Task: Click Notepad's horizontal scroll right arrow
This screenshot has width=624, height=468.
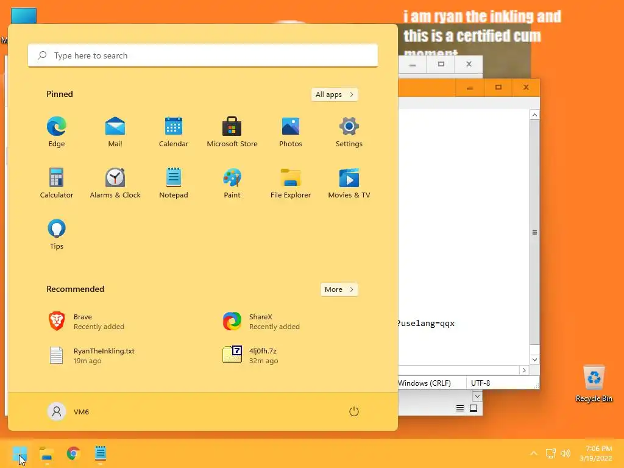Action: pyautogui.click(x=524, y=370)
